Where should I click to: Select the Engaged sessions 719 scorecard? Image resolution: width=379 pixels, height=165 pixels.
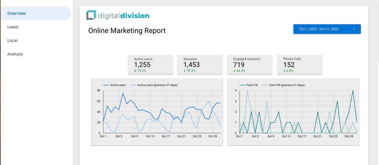pyautogui.click(x=250, y=65)
